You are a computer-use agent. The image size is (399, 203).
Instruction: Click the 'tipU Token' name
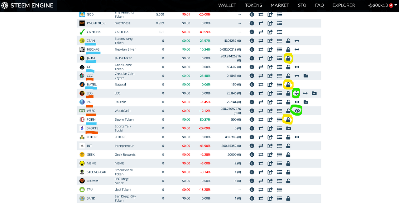pyautogui.click(x=123, y=190)
